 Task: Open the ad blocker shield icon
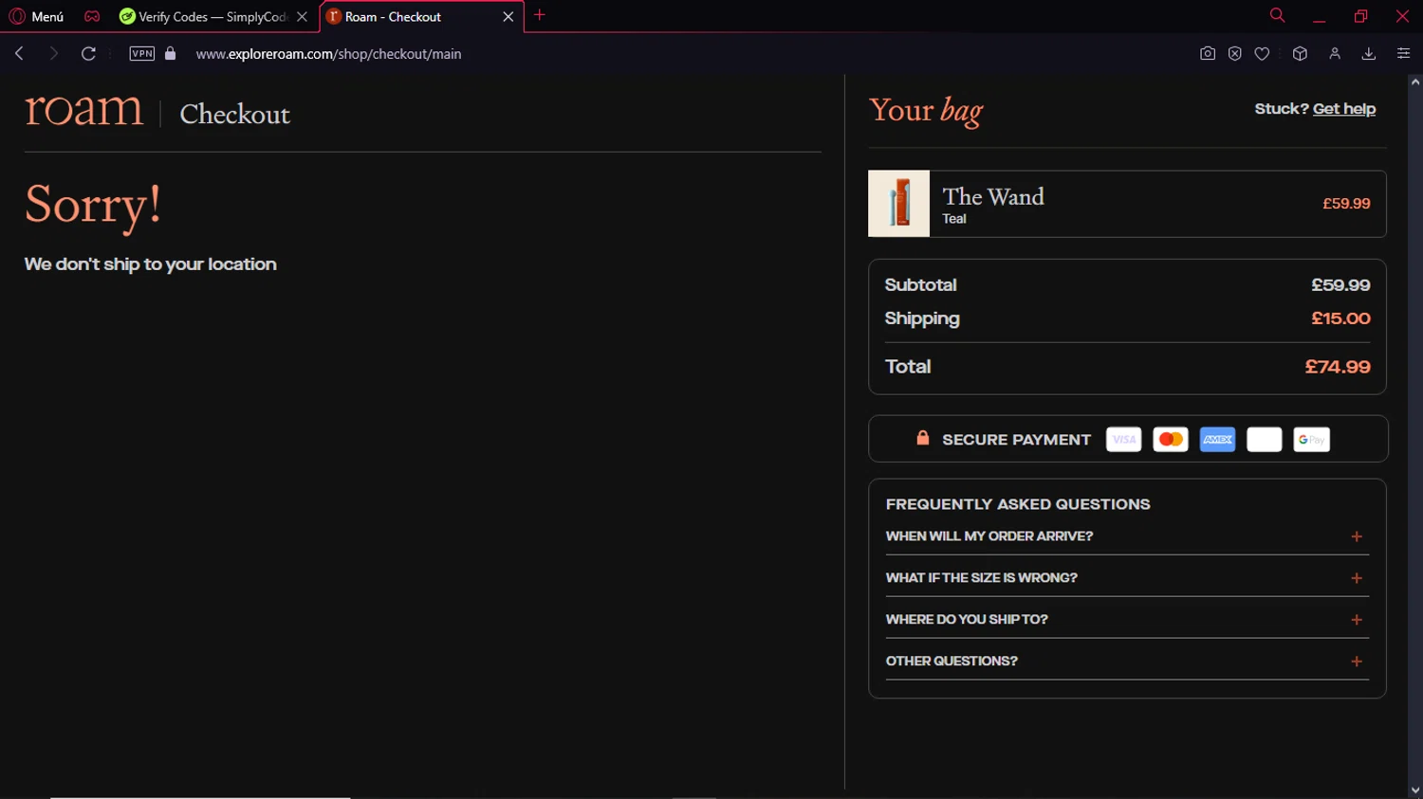click(x=1235, y=53)
